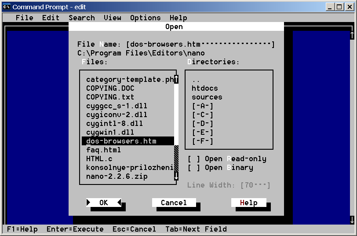357x236 pixels.
Task: Click the file list scroll up arrow
Action: click(176, 79)
